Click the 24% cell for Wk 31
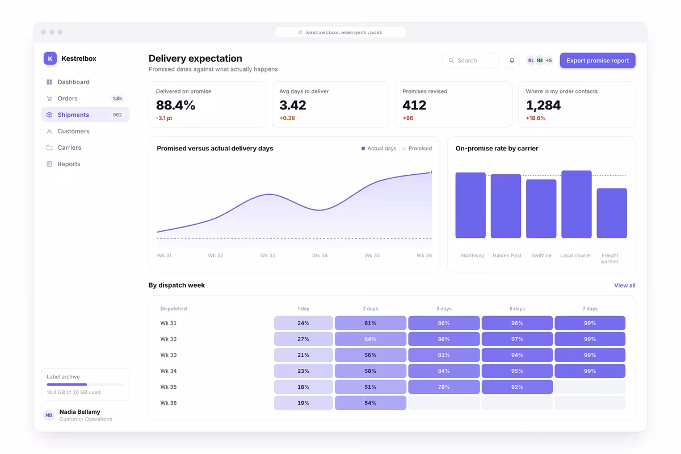This screenshot has height=454, width=681. coord(304,323)
